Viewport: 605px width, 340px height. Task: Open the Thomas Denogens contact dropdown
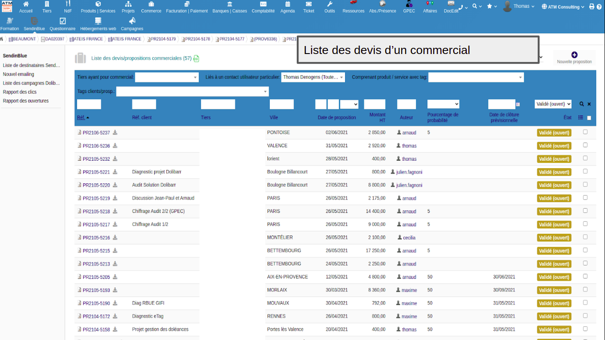point(313,77)
